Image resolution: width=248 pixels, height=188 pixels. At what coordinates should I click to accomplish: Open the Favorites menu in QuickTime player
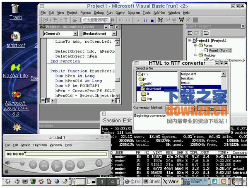click(40, 145)
